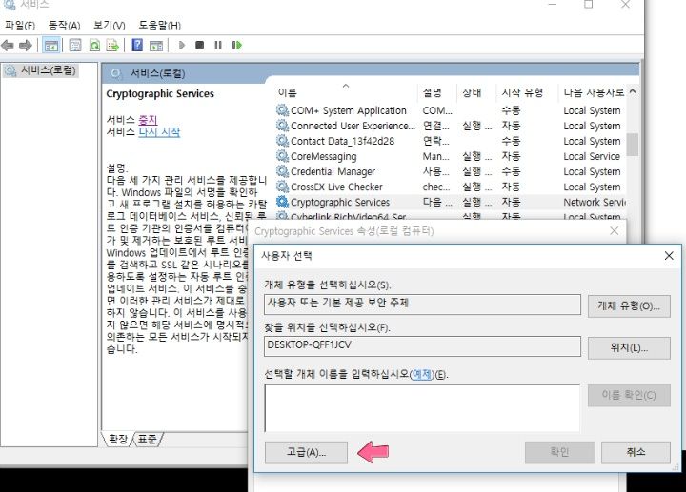Click the 서비스 중지 link

(148, 119)
